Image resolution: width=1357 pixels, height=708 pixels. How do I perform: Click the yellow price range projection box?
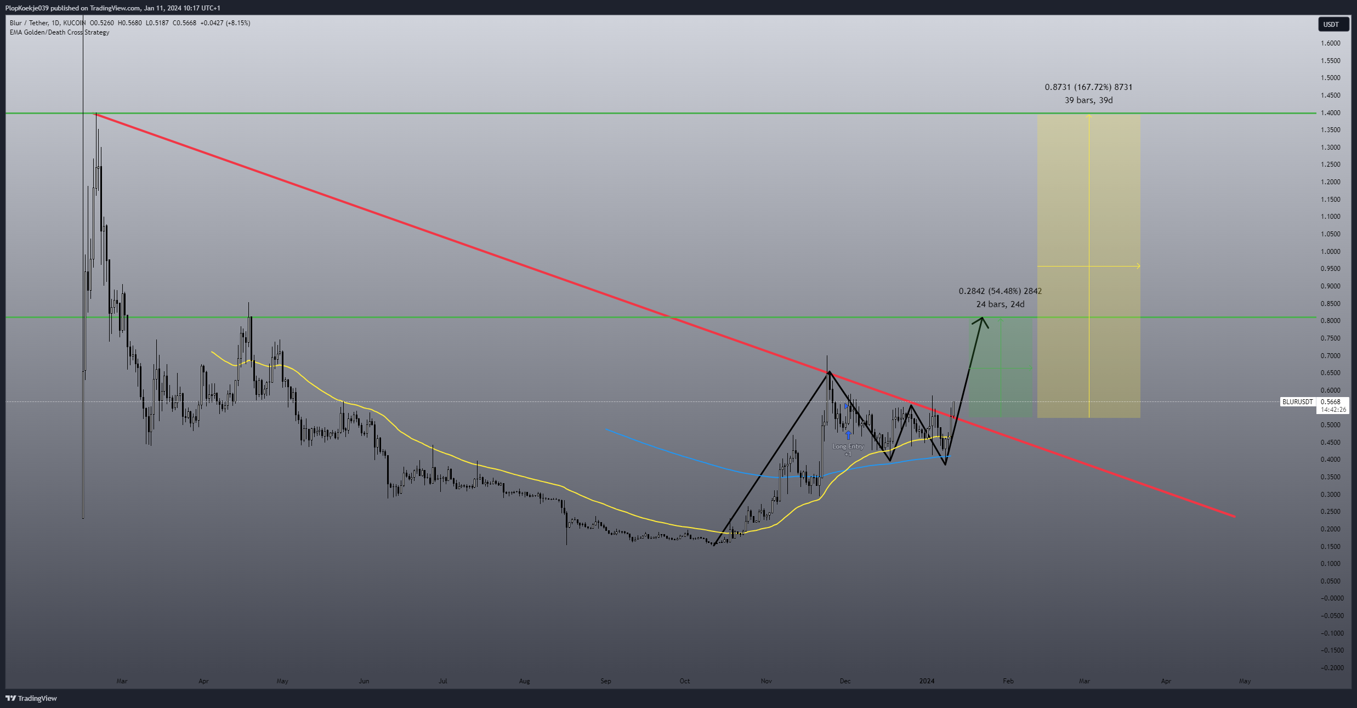[1088, 266]
